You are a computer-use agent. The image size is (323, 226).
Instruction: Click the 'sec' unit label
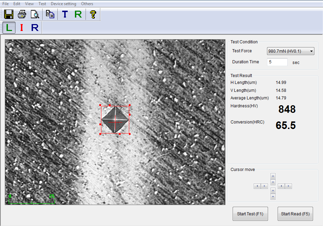point(296,63)
